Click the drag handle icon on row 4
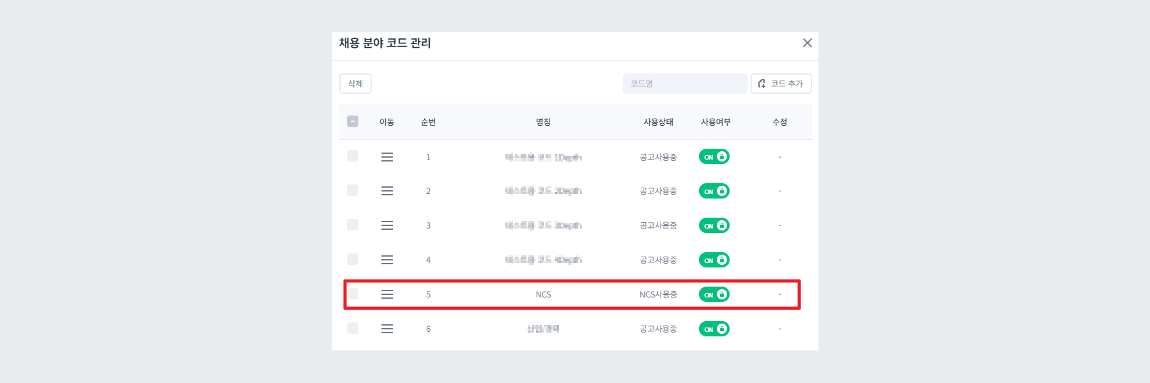This screenshot has height=383, width=1150. click(x=387, y=259)
